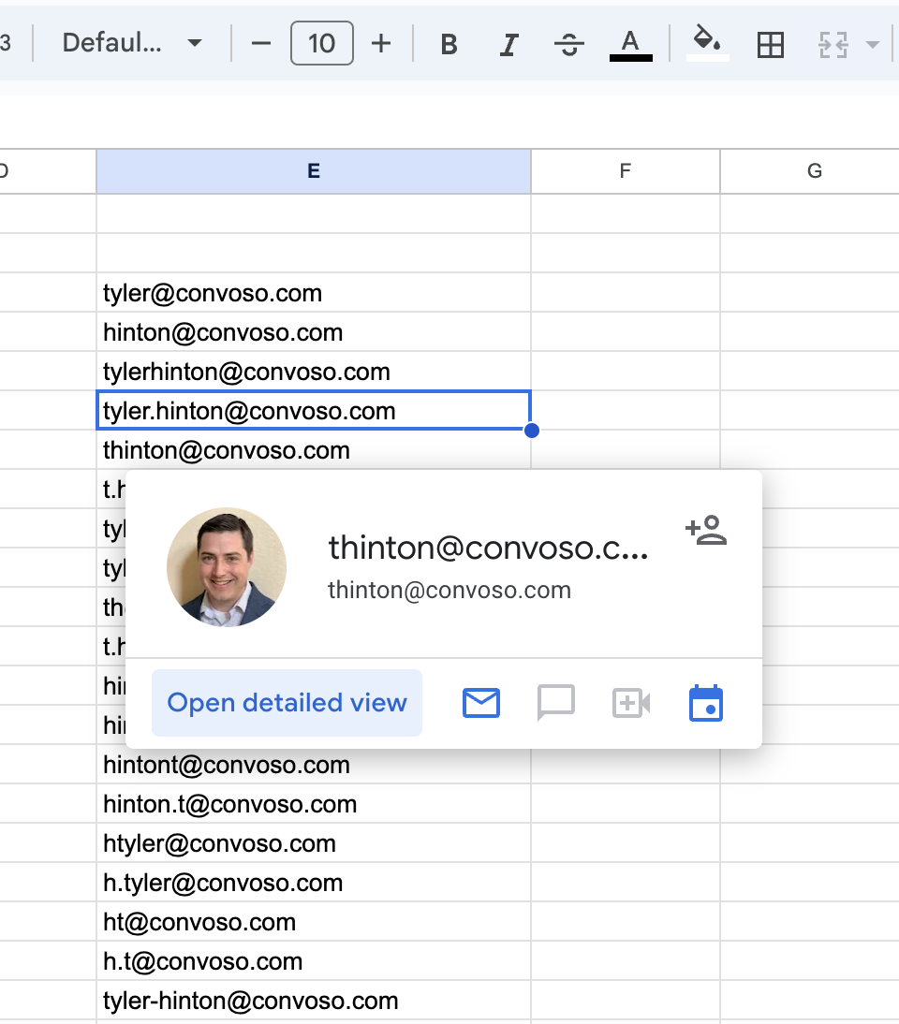
Task: Open the fill color picker
Action: click(707, 43)
